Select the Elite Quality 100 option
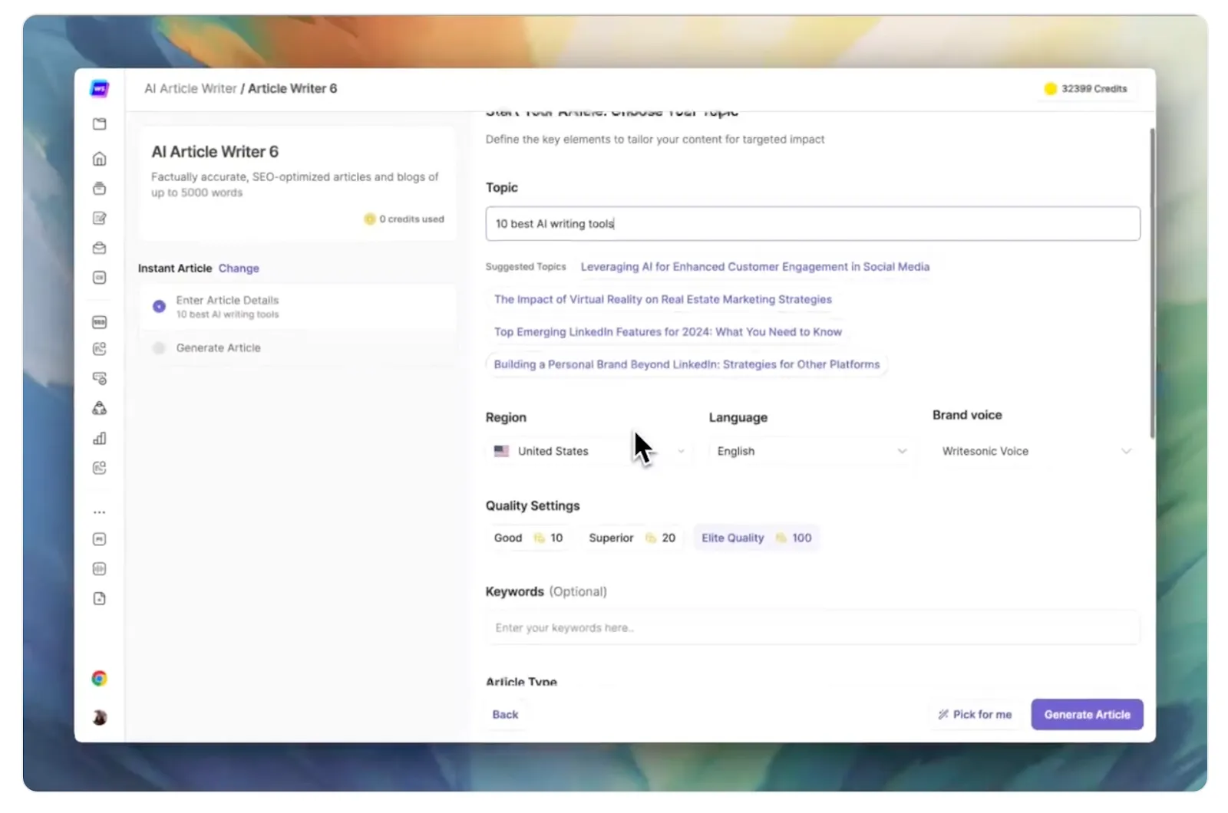The width and height of the screenshot is (1228, 813). point(756,538)
